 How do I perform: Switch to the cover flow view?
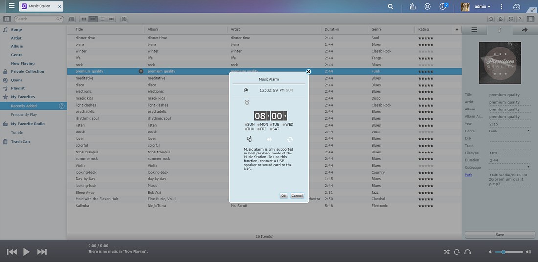click(112, 19)
